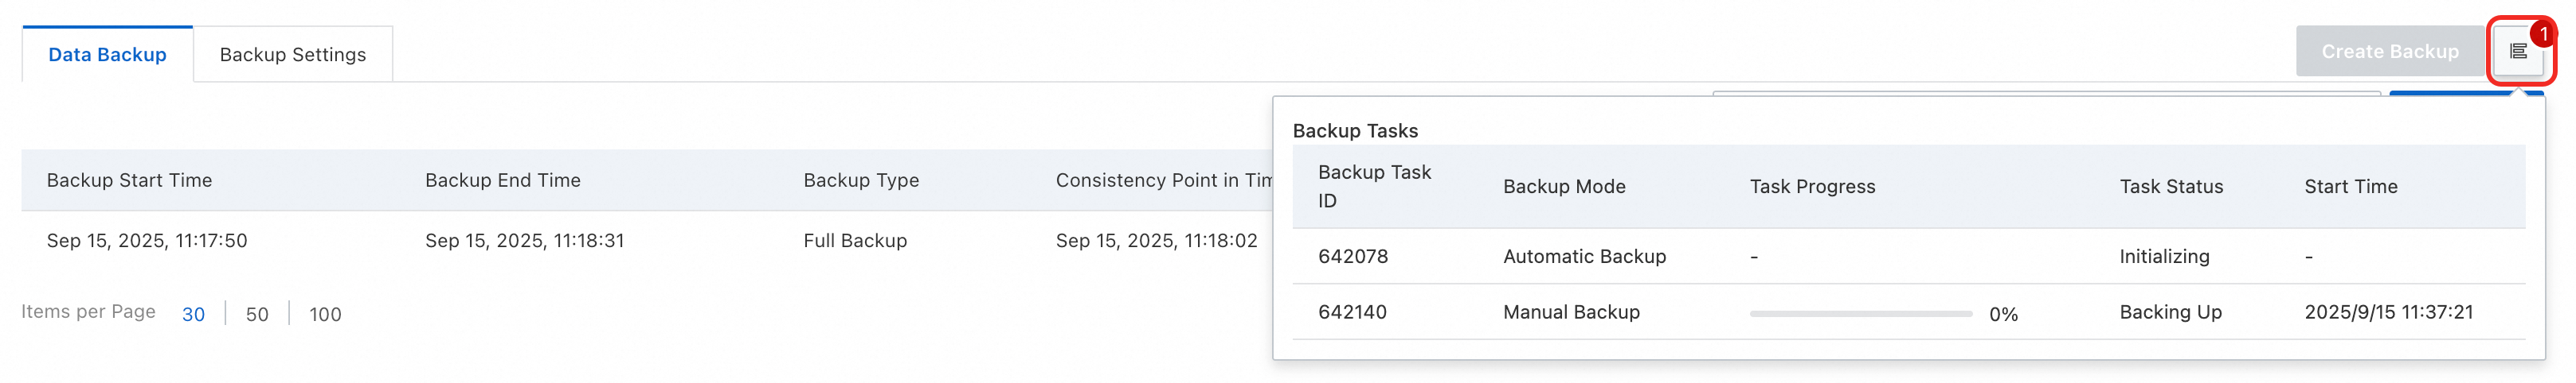
Task: Show 50 items per page
Action: point(257,314)
